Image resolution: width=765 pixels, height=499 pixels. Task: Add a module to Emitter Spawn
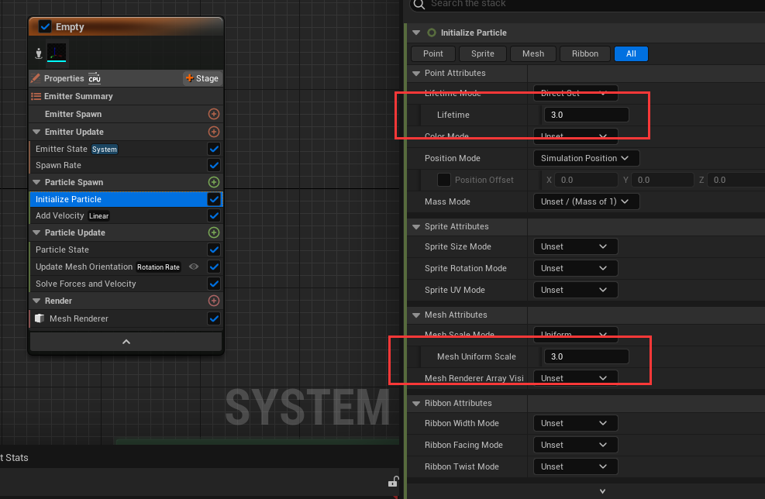pyautogui.click(x=214, y=114)
